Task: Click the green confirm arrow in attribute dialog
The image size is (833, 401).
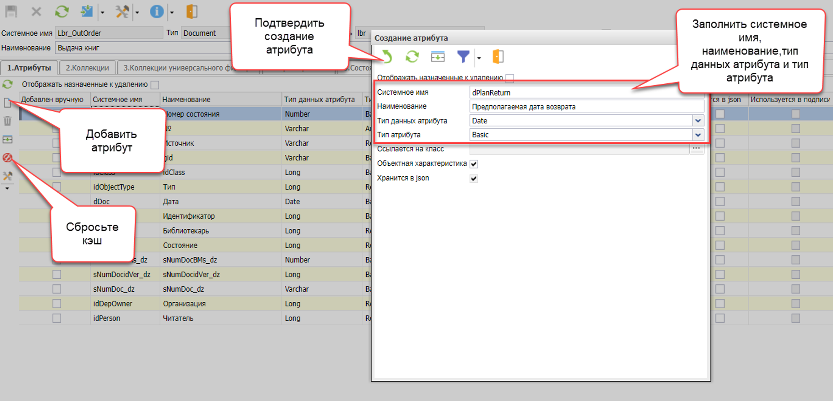Action: coord(387,57)
